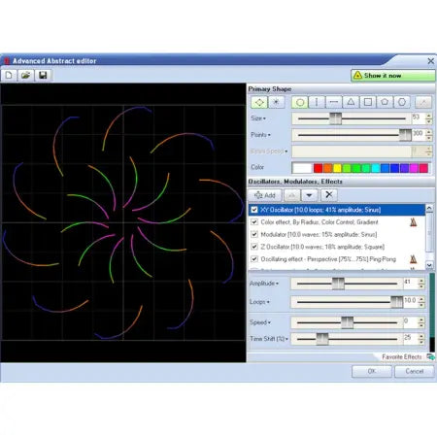Click the Loops slider handle
Screen dimensions: 437x437
[396, 302]
